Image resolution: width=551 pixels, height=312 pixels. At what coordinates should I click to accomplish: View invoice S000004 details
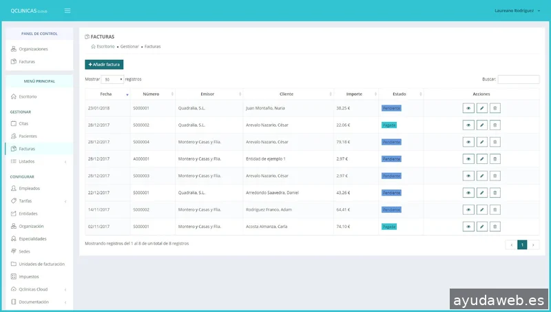pyautogui.click(x=468, y=142)
